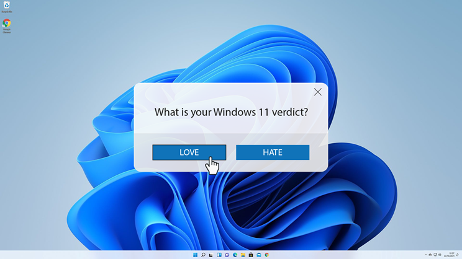Image resolution: width=462 pixels, height=259 pixels.
Task: Click the LOVE button in the dialog
Action: 189,152
